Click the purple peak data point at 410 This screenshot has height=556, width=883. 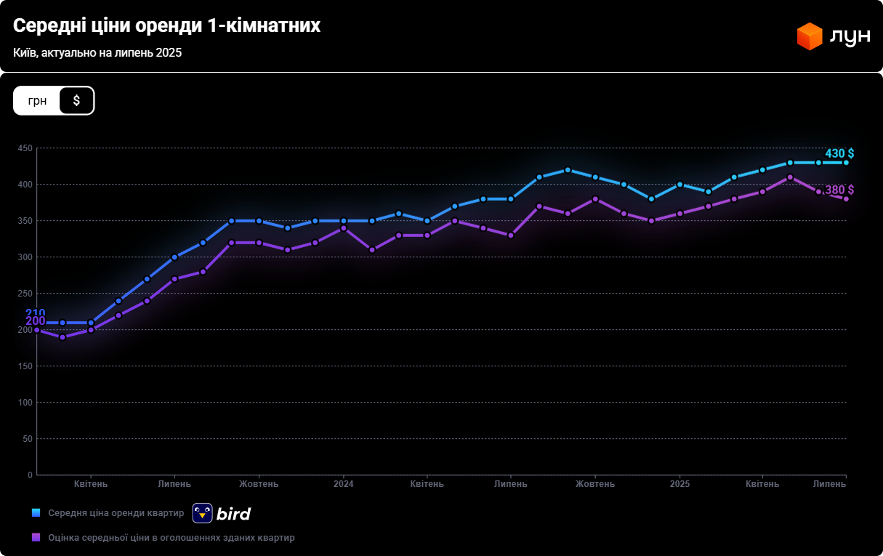(790, 177)
